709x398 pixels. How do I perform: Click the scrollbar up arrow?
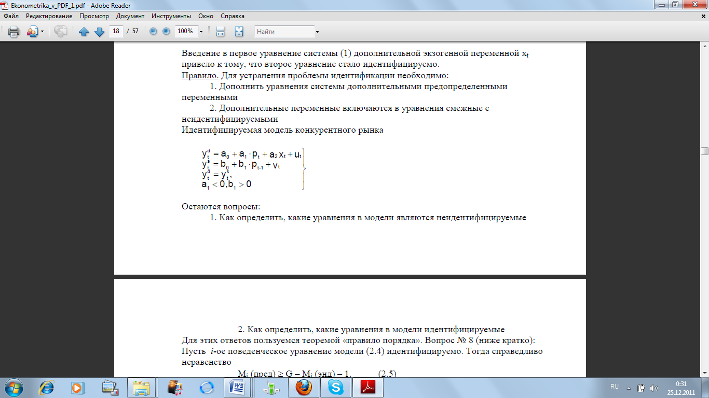(704, 47)
